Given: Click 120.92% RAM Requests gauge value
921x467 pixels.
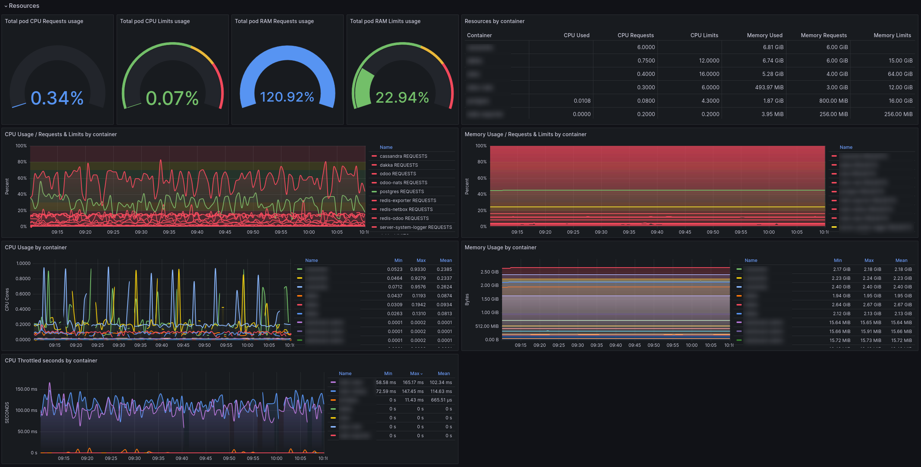Looking at the screenshot, I should (x=287, y=97).
